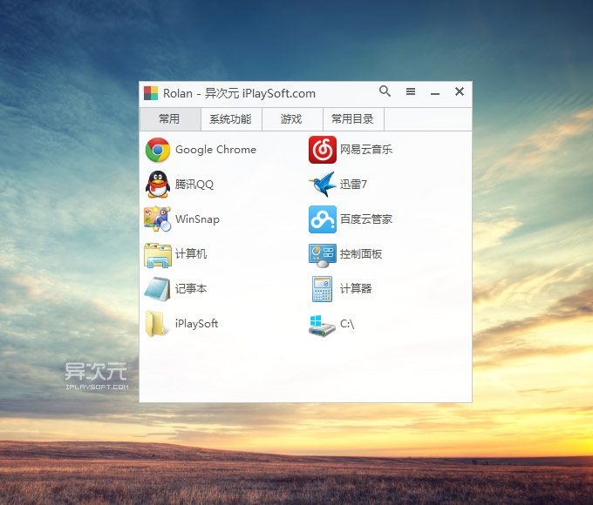
Task: Click the "网易云音乐" text label
Action: [366, 150]
